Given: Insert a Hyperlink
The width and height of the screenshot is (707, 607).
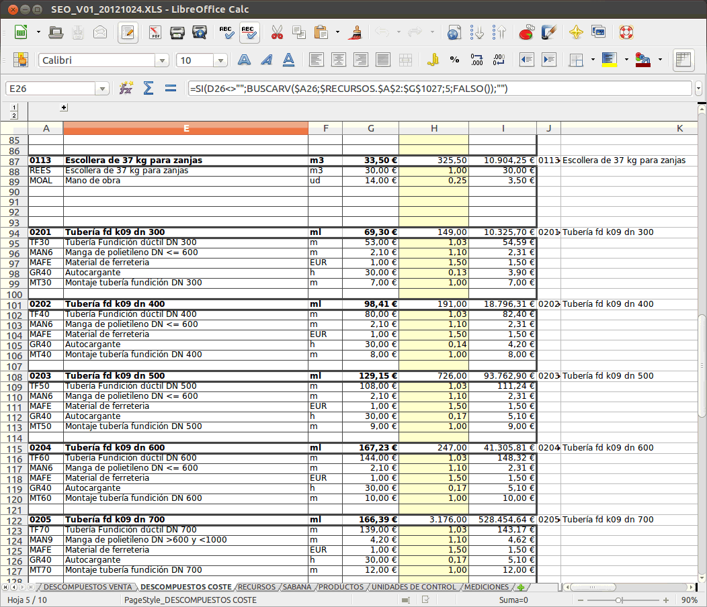Looking at the screenshot, I should (x=454, y=32).
